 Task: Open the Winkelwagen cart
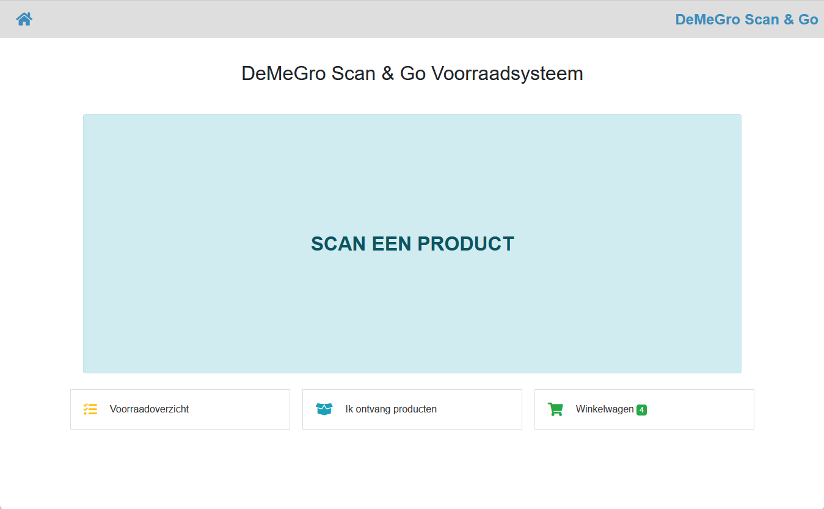coord(644,409)
